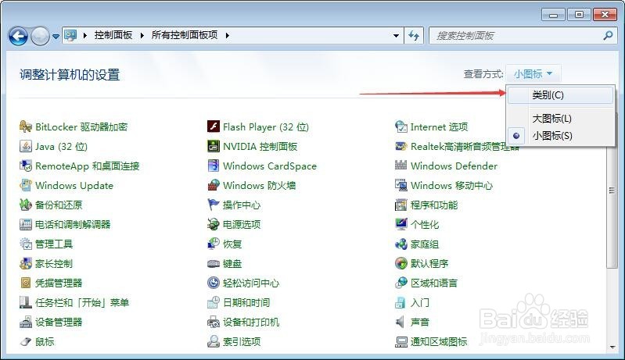Click the 电话和调制解调器 icon
This screenshot has width=625, height=360.
(26, 224)
